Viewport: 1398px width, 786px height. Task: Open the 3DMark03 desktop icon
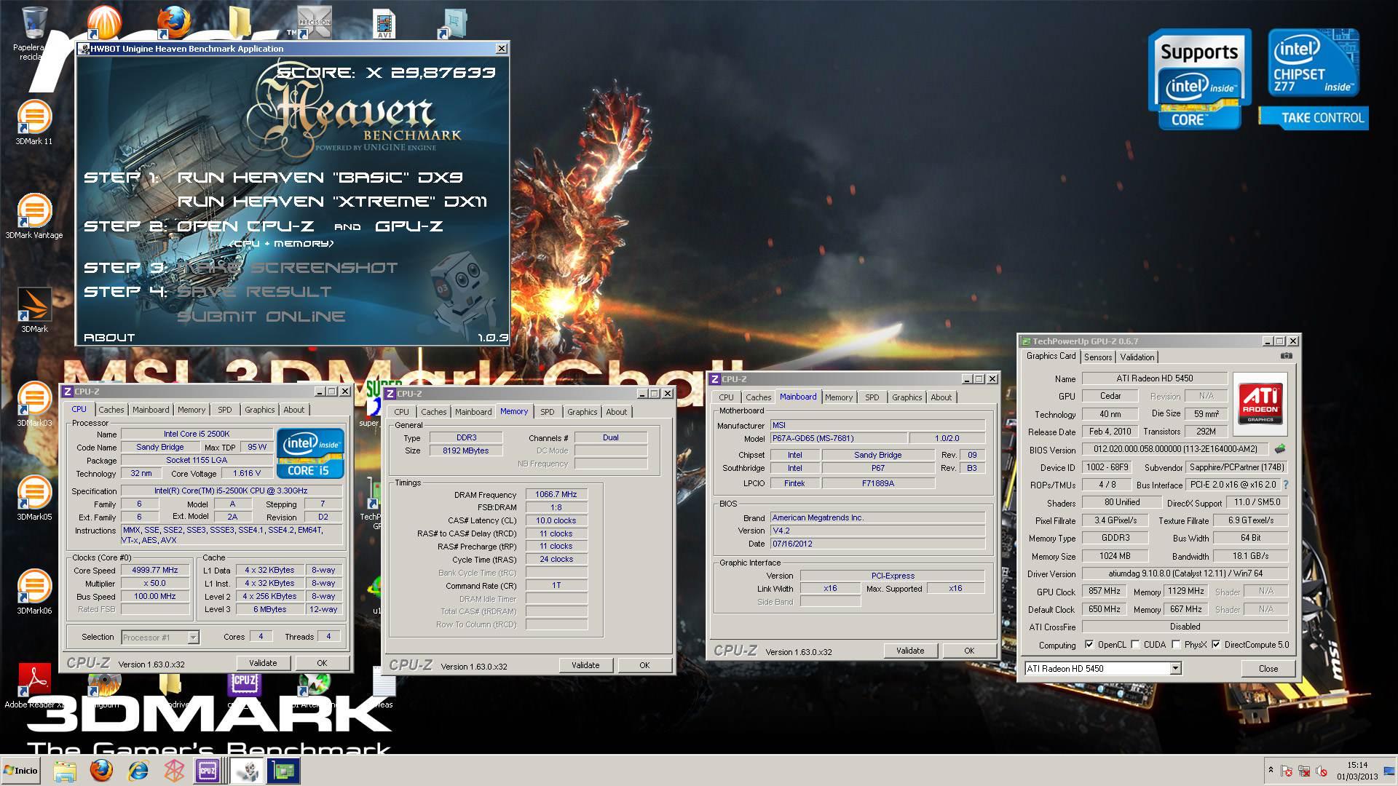pos(33,404)
